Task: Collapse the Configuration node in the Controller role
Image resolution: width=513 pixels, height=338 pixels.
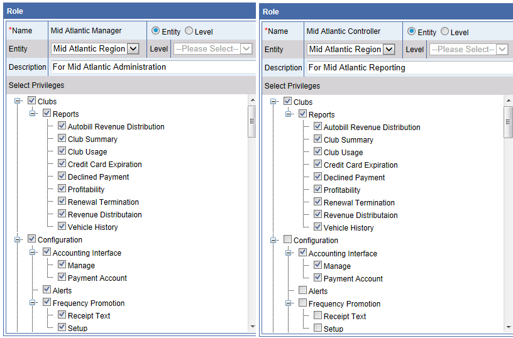Action: pyautogui.click(x=273, y=240)
